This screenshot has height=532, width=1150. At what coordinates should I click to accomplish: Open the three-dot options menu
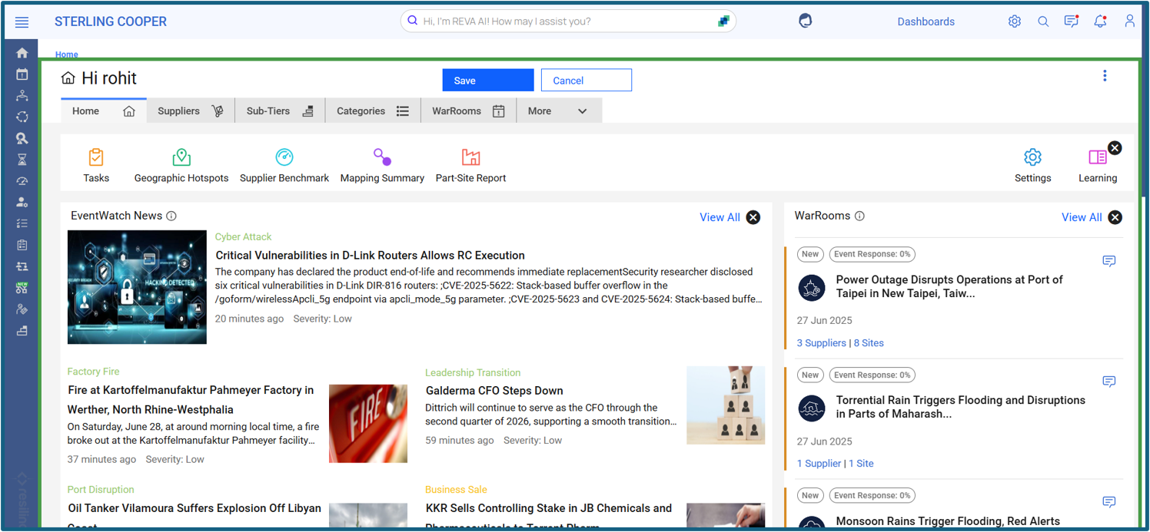(x=1105, y=76)
